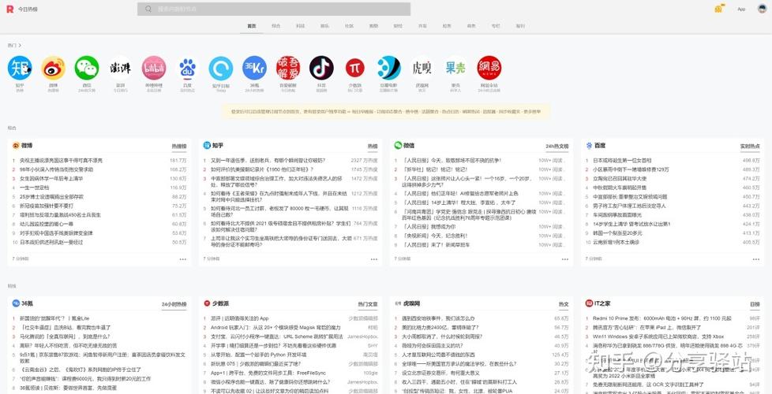Open the 微博 card title
772x394 pixels.
click(x=27, y=146)
